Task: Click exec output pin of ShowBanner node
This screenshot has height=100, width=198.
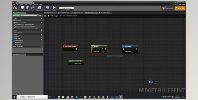Action: coord(136,49)
